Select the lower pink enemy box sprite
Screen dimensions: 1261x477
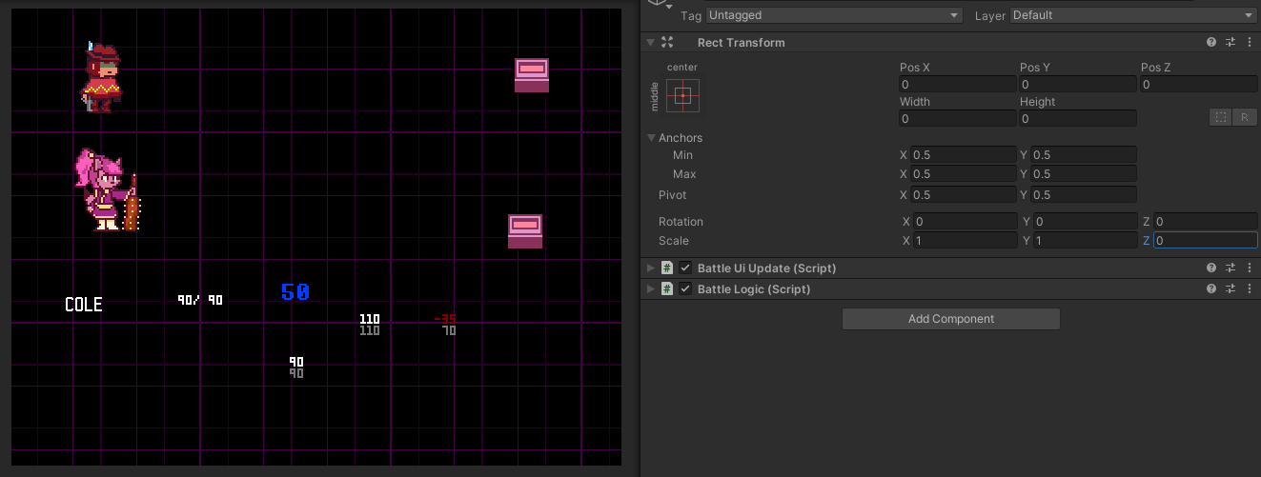point(525,231)
